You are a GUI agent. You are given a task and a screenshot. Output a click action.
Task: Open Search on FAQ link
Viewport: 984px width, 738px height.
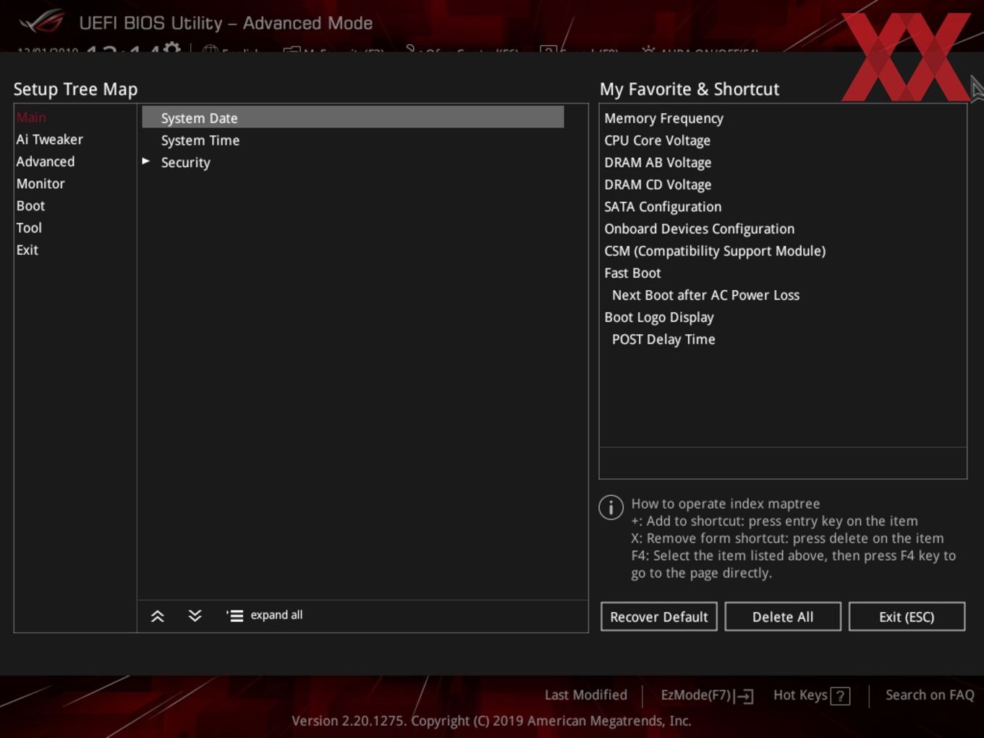tap(930, 695)
